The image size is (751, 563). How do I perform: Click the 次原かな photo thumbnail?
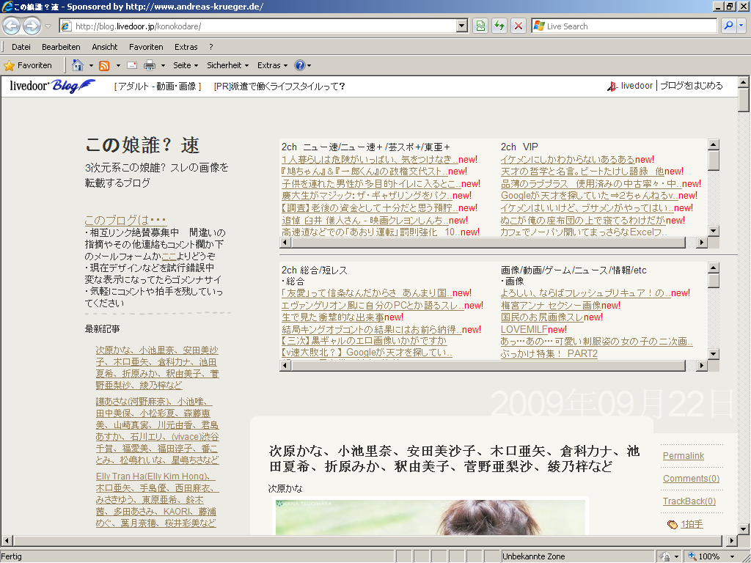430,516
